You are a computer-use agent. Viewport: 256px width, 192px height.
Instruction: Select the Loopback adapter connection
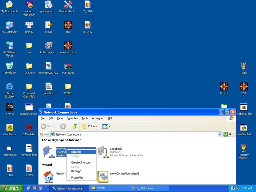click(x=120, y=152)
